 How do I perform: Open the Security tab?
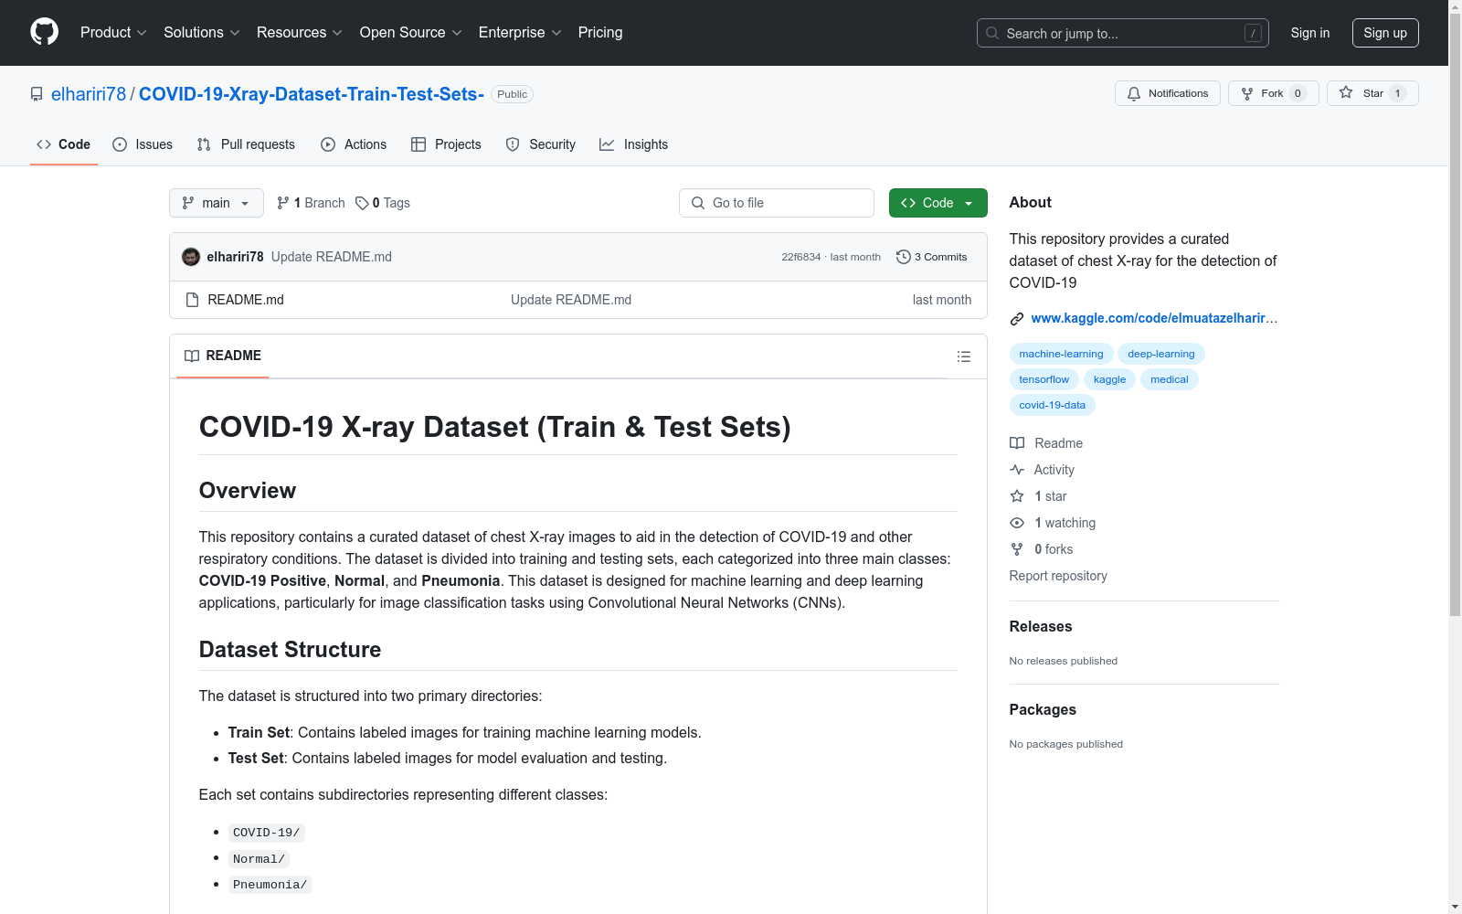click(x=541, y=144)
